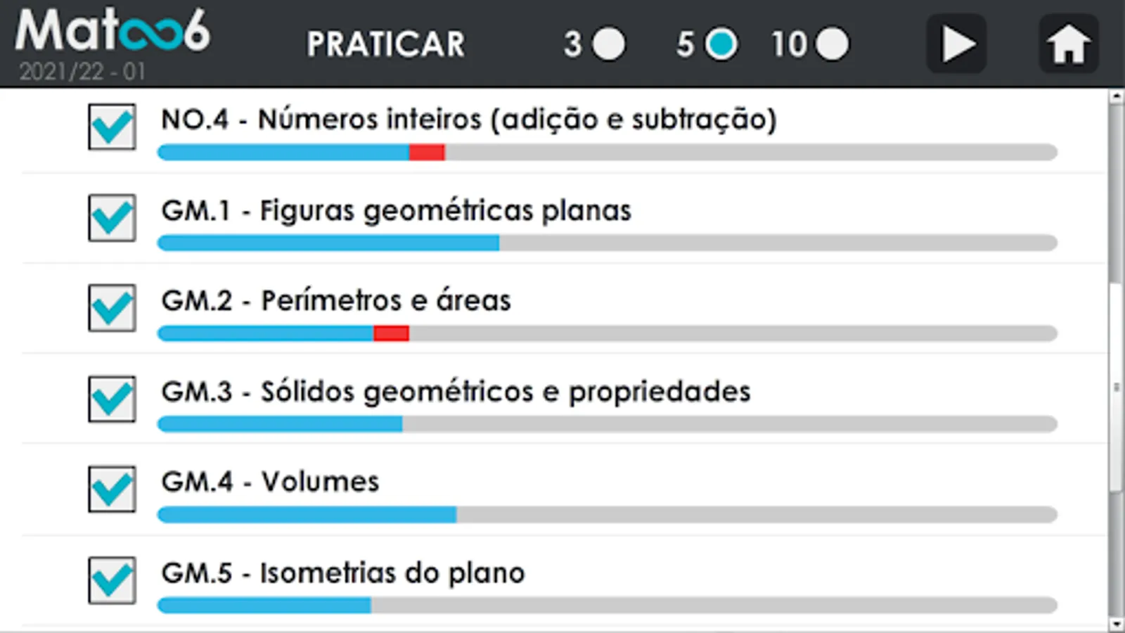Go to the home screen icon
1125x633 pixels.
click(1068, 44)
